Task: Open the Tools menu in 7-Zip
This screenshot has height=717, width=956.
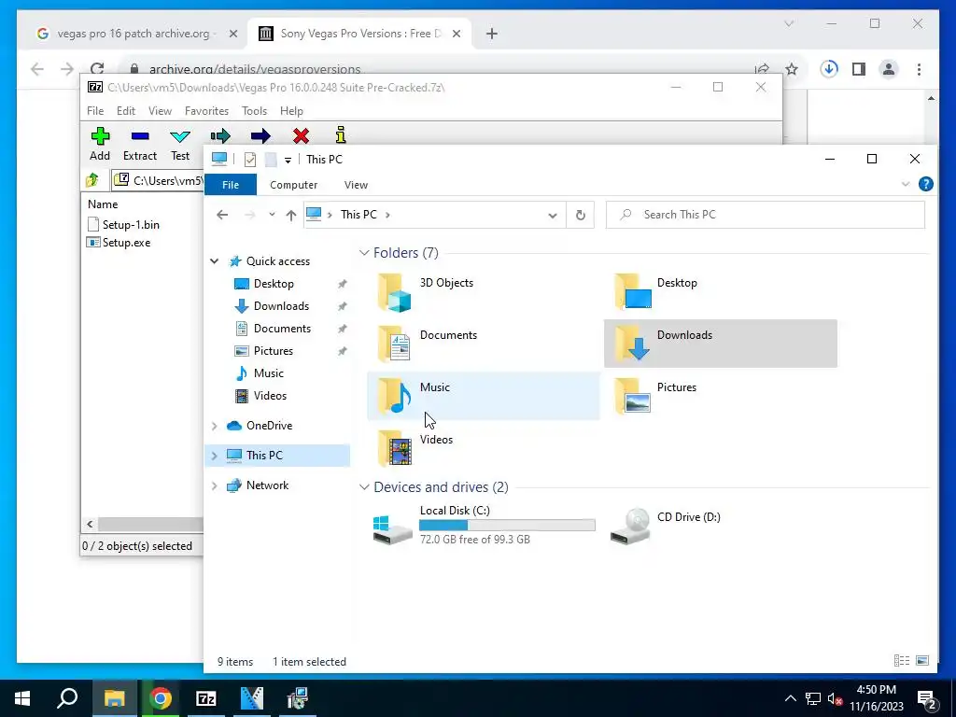Action: click(254, 111)
